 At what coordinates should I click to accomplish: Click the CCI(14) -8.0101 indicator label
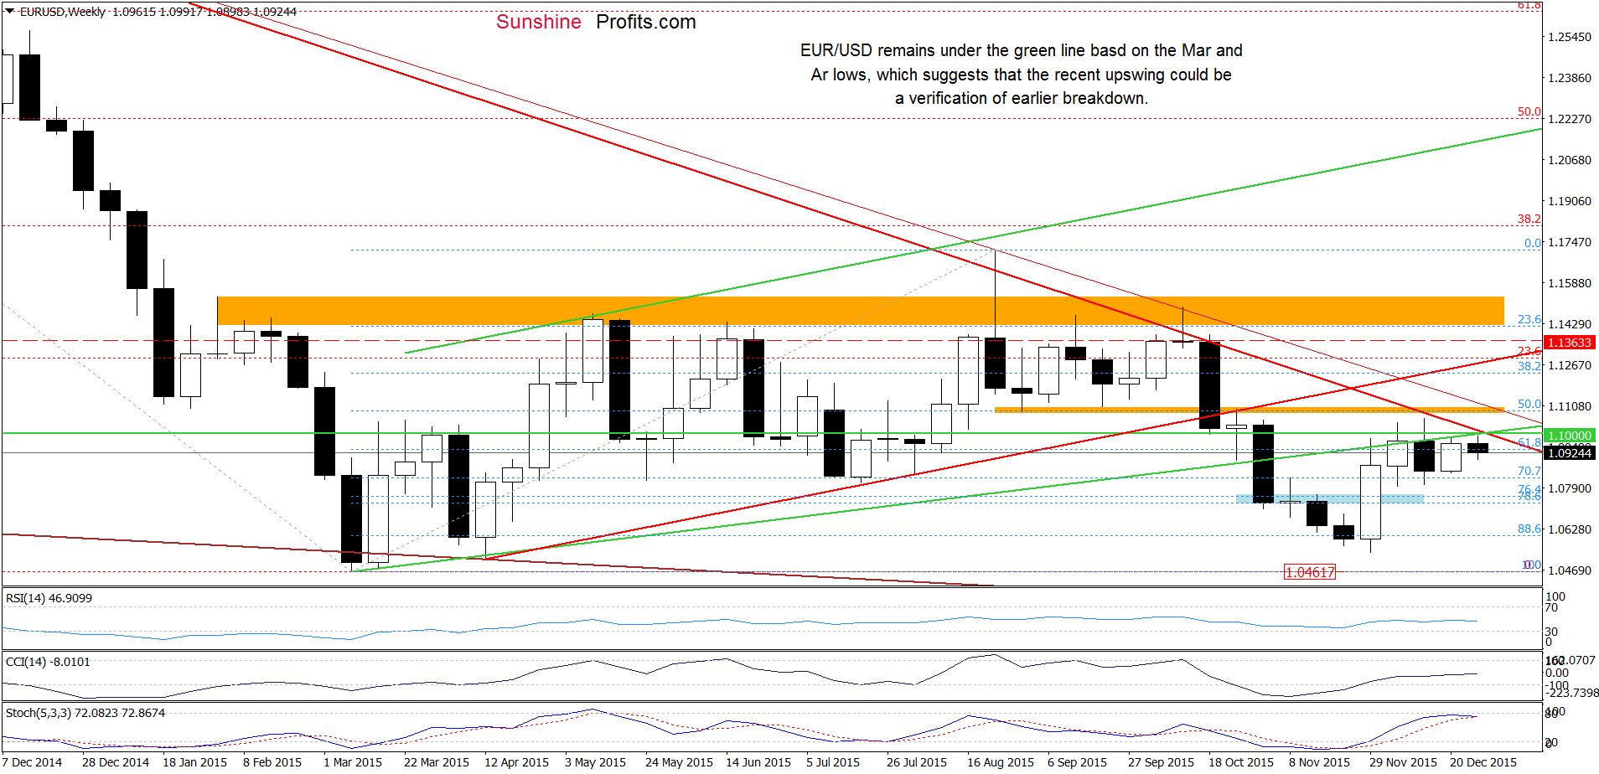pyautogui.click(x=48, y=662)
